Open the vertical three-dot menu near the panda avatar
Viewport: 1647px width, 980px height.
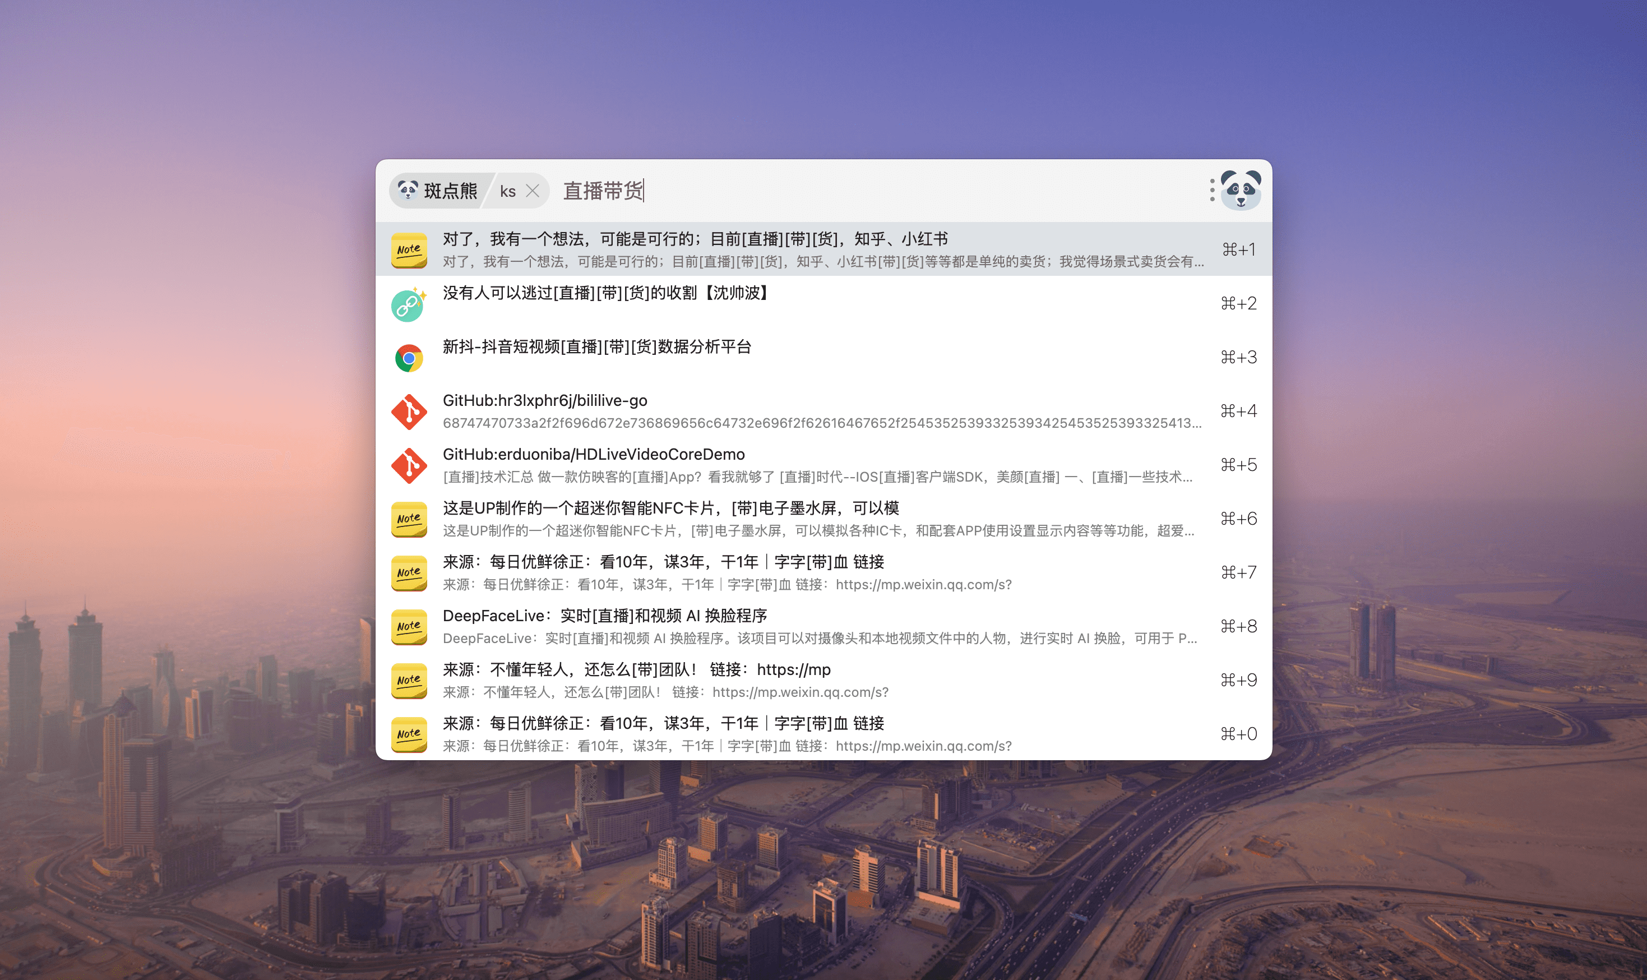coord(1212,191)
